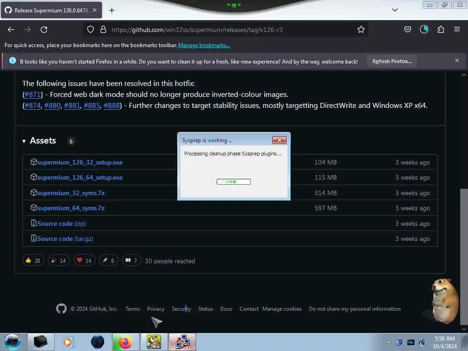This screenshot has width=468, height=351.
Task: Download supermium_126_32_setup.exe
Action: click(x=80, y=162)
